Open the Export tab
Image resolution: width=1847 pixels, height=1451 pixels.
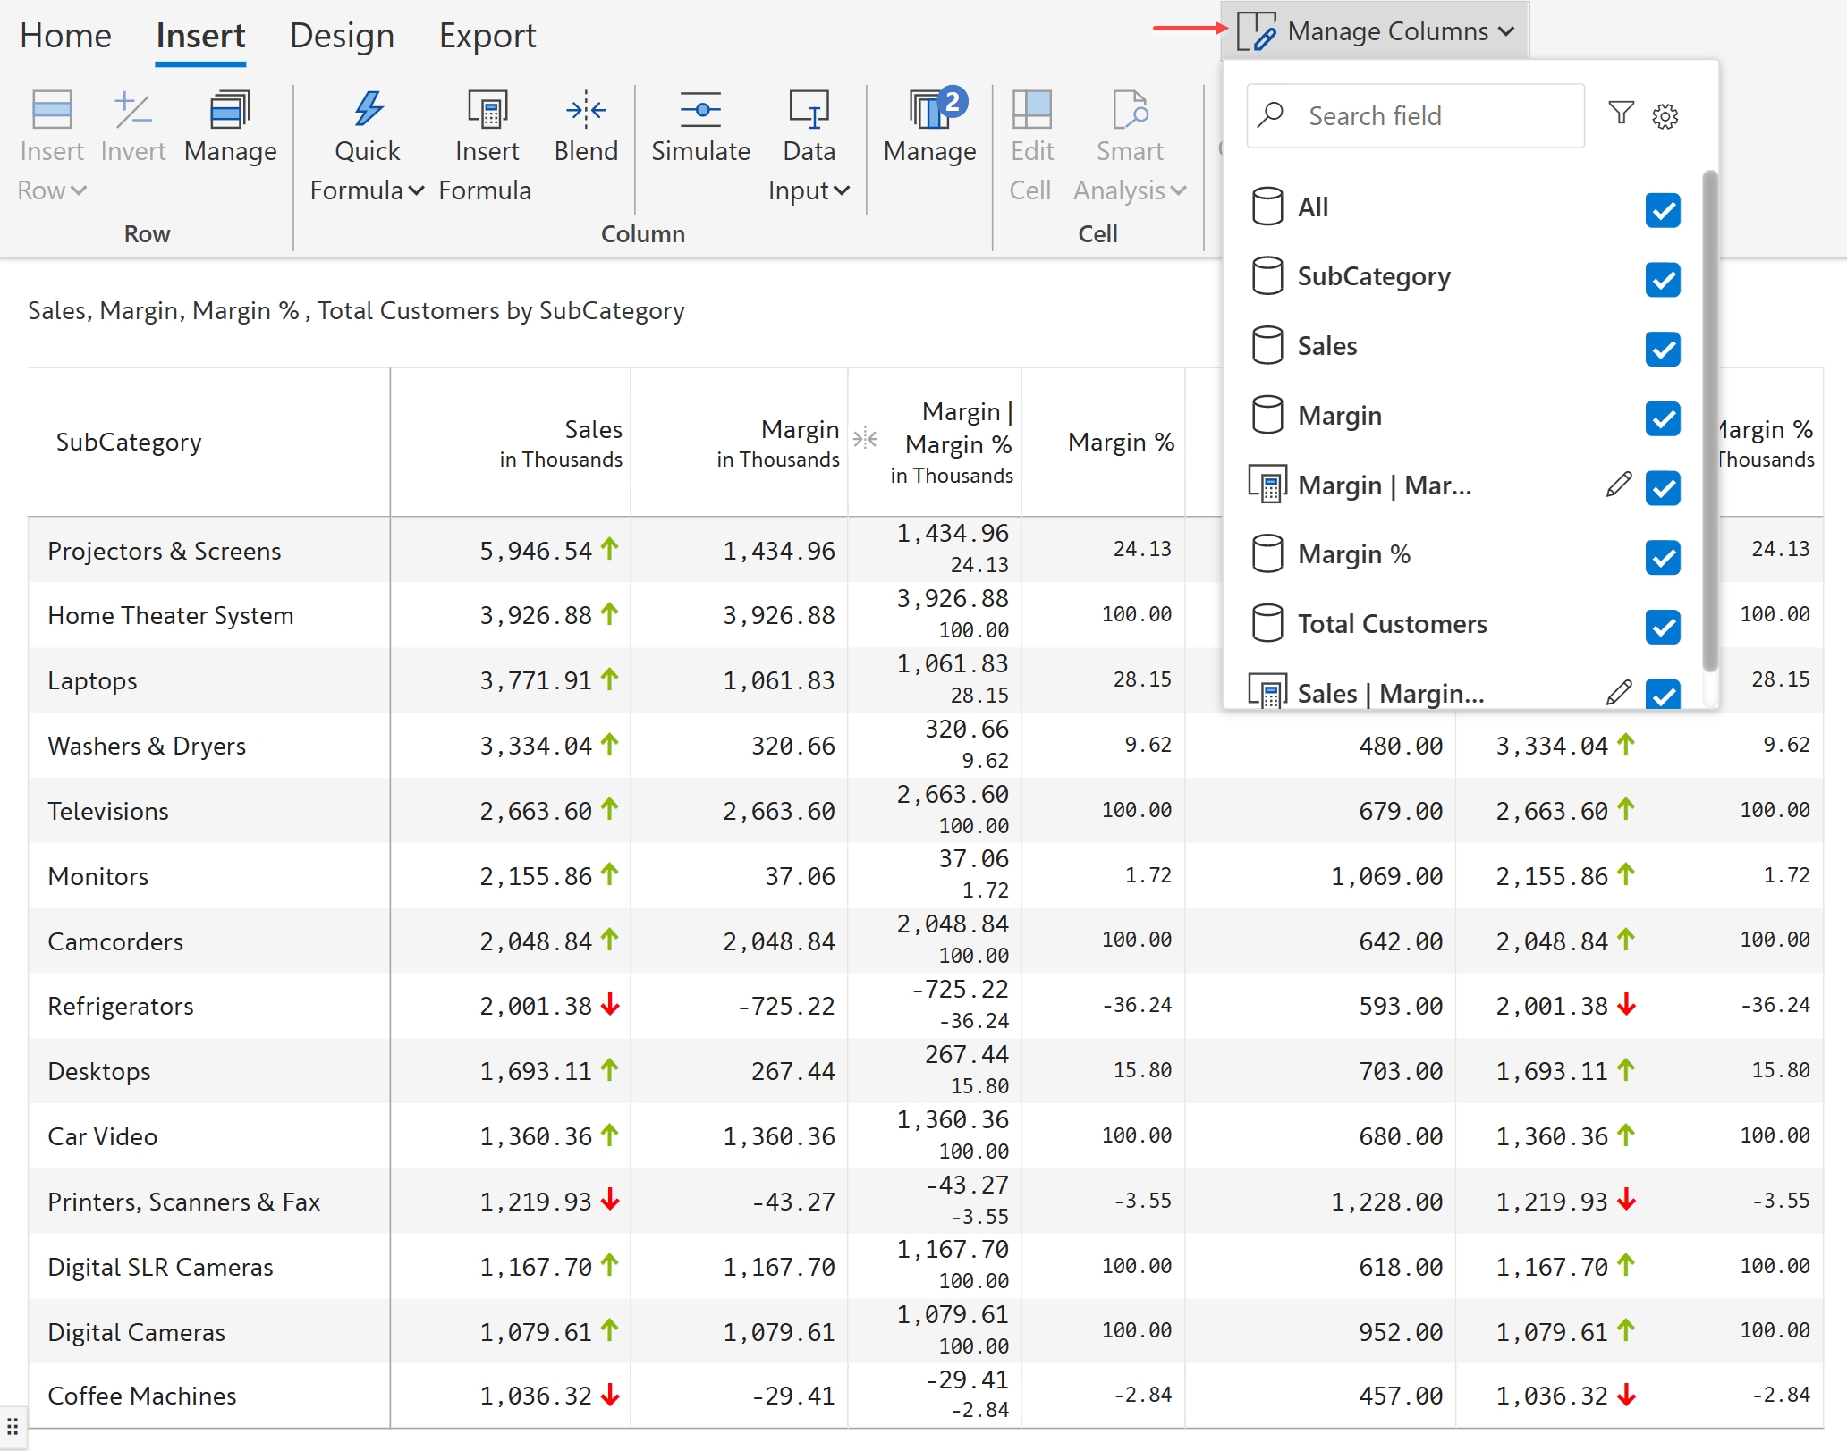tap(487, 36)
